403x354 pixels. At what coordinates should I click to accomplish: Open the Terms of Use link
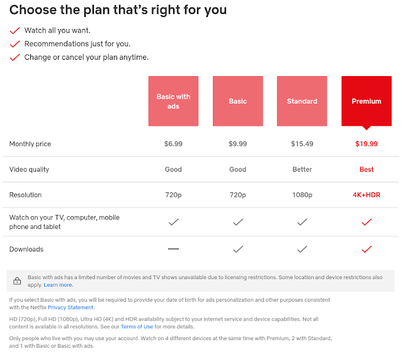click(x=137, y=327)
